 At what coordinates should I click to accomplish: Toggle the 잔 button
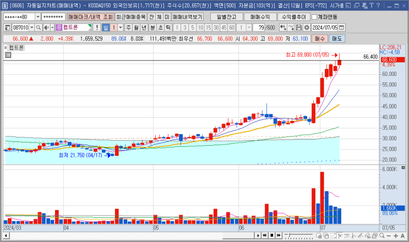[x=151, y=17]
